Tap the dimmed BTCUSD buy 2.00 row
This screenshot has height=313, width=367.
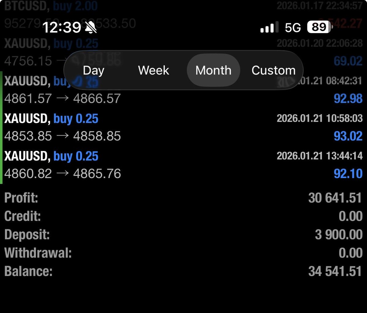coord(183,15)
